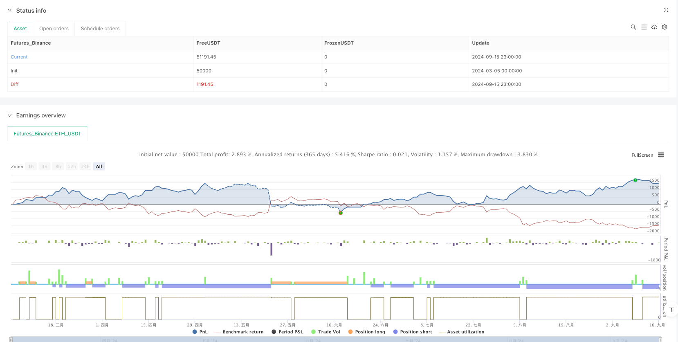Click the collapse panel icon at top right
This screenshot has width=678, height=342.
666,10
